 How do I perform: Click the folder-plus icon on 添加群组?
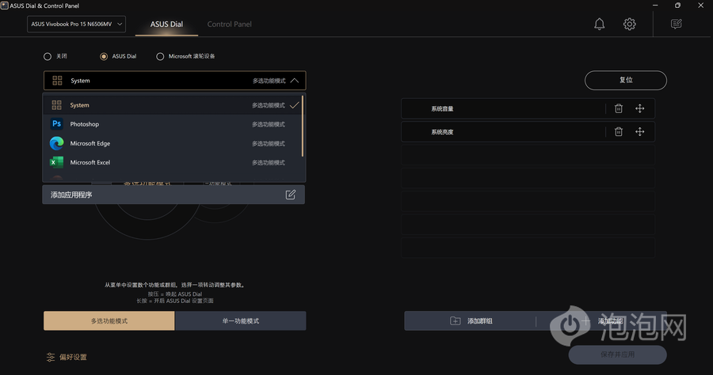coord(456,321)
